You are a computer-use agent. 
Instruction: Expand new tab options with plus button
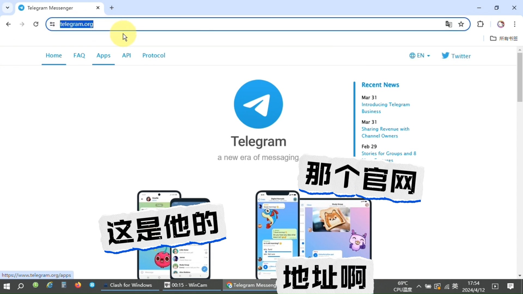click(112, 8)
